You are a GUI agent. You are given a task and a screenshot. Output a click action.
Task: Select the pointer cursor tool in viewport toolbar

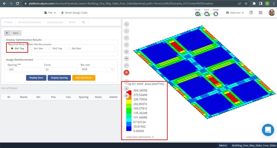point(127,24)
